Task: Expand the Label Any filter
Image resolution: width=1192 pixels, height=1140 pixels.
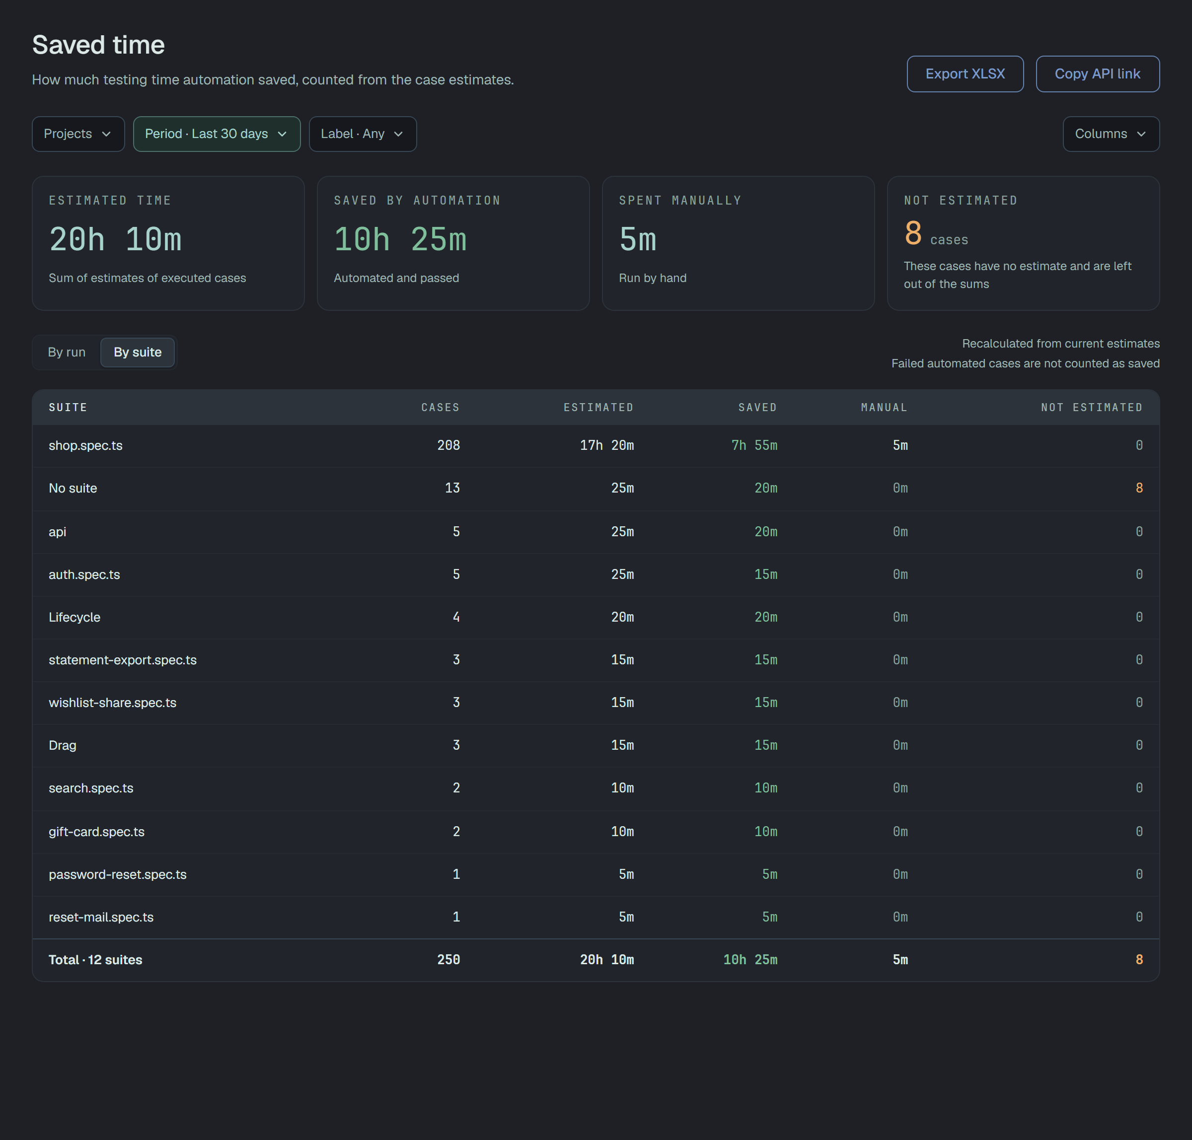Action: 362,134
